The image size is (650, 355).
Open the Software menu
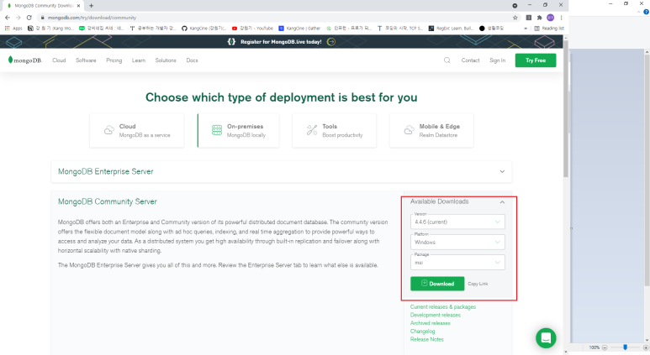(x=86, y=60)
